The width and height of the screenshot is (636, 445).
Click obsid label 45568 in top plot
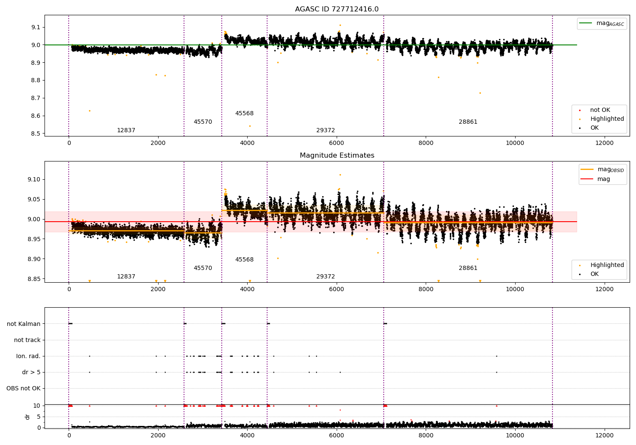point(244,114)
